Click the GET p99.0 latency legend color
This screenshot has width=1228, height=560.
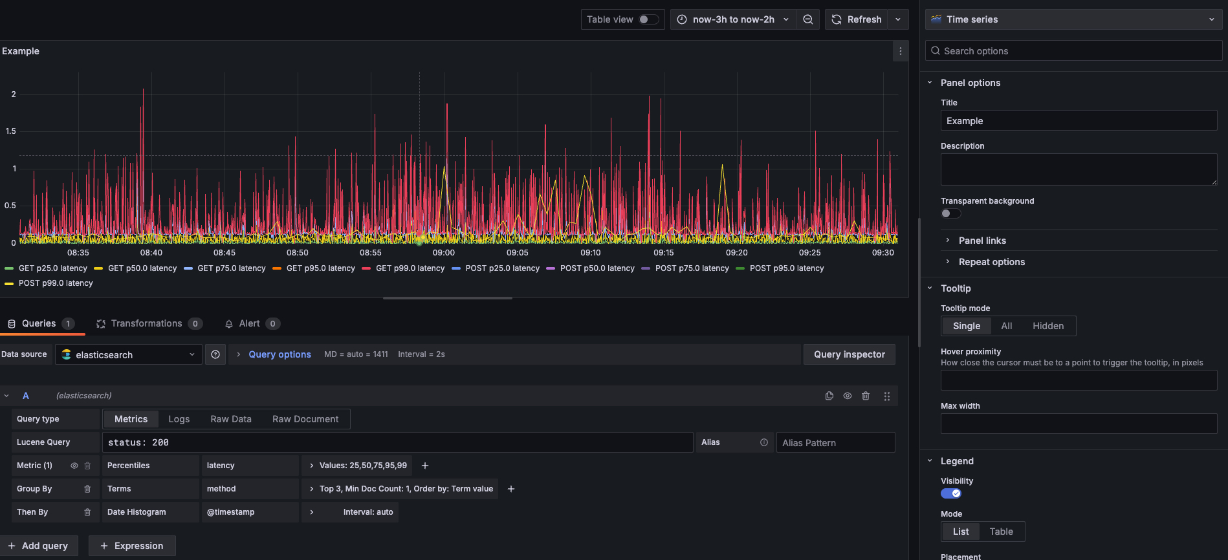[366, 268]
